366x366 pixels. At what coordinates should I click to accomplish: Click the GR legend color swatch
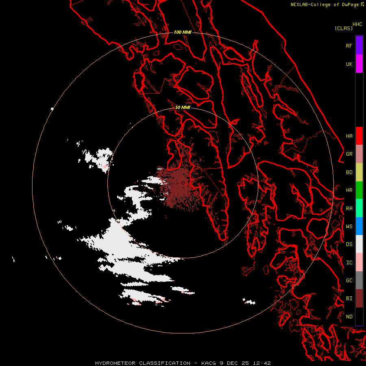359,154
